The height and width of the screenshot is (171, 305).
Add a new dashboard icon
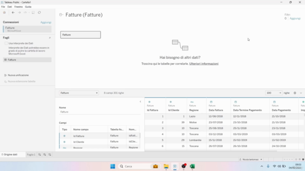pos(44,154)
